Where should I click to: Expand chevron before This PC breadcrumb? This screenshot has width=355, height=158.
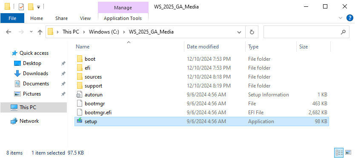click(58, 32)
